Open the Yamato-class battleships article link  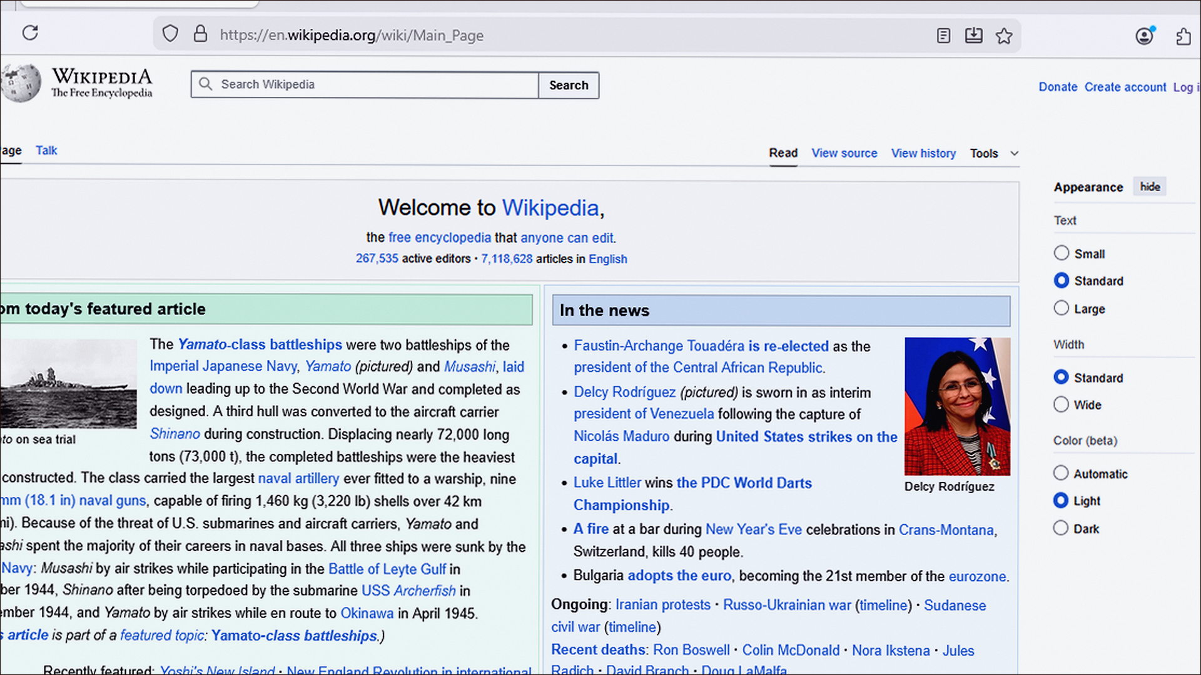[260, 344]
